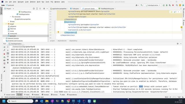Click the taskbar Search box
This screenshot has height=104, width=185.
tap(20, 101)
